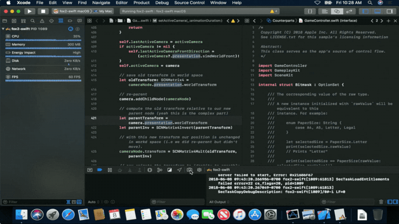Switch to the Version editor
This screenshot has width=399, height=224.
click(349, 11)
